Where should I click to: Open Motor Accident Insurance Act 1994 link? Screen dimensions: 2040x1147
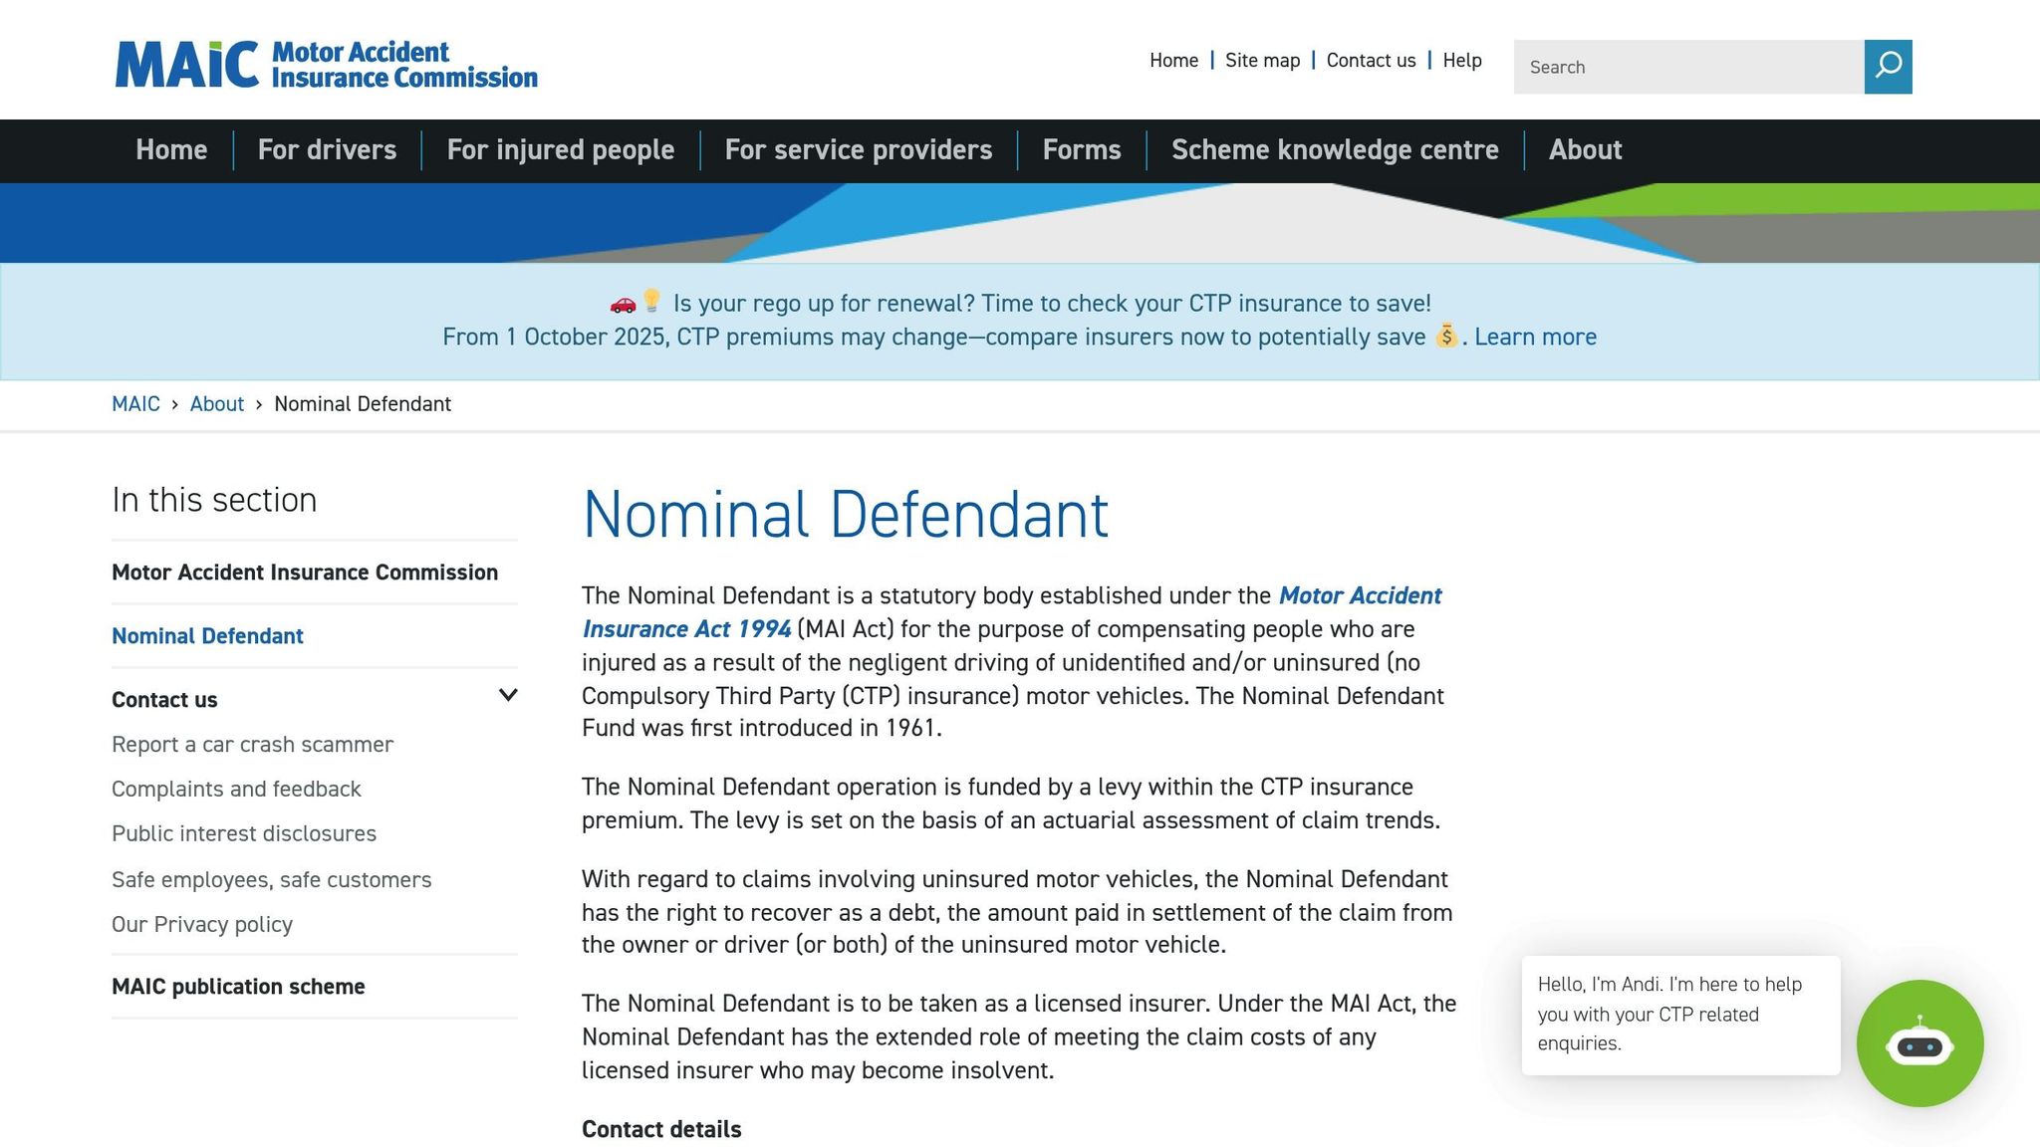pyautogui.click(x=1359, y=596)
